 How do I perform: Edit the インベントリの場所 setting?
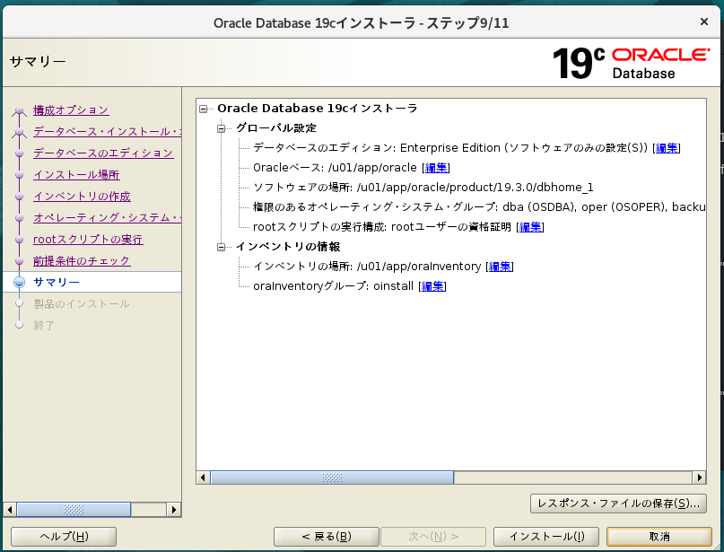coord(500,267)
